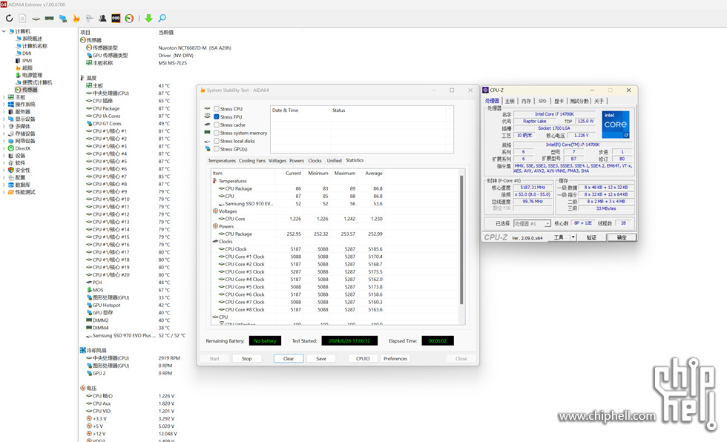Expand the 主板 tree node
This screenshot has width=727, height=442.
pyautogui.click(x=4, y=97)
